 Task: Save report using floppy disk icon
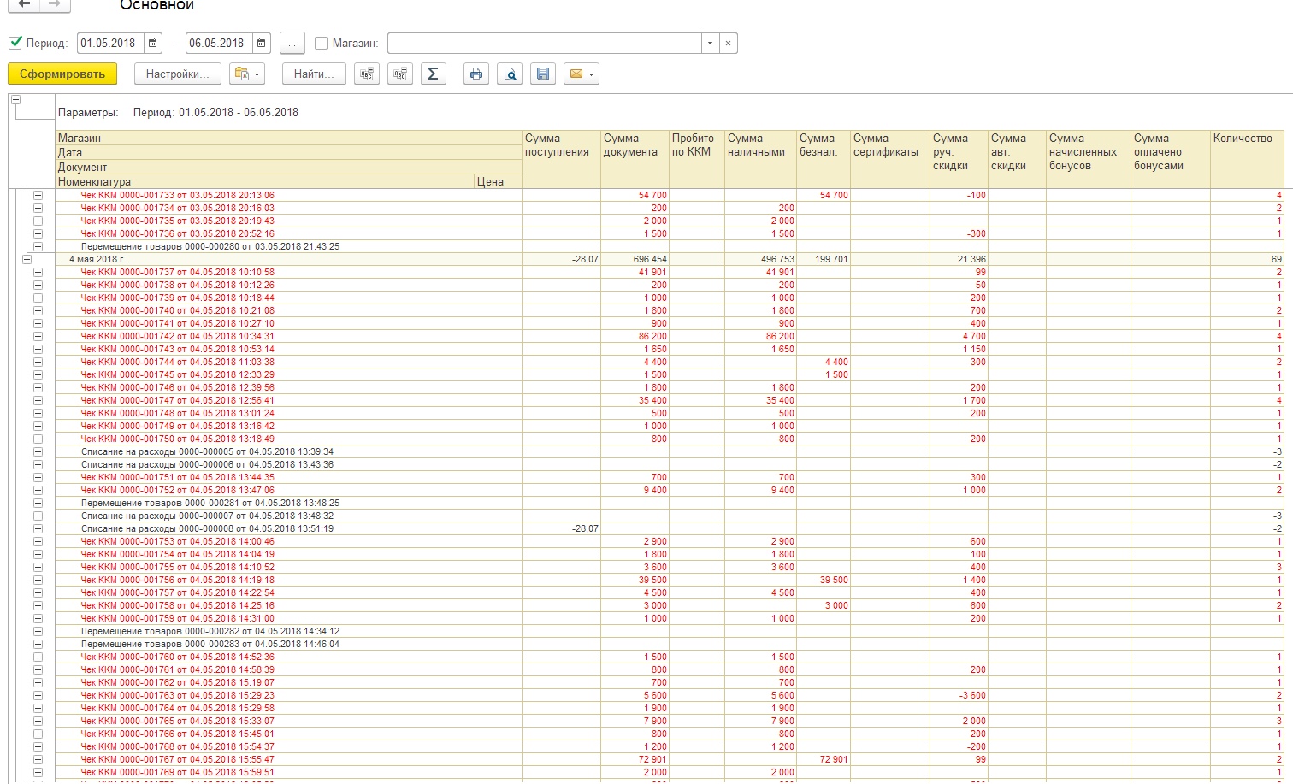542,74
